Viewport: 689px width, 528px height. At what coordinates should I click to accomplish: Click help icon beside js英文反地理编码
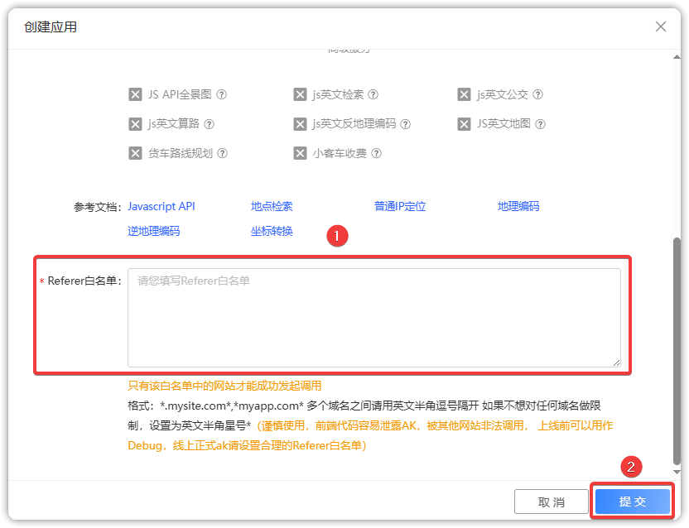[405, 124]
